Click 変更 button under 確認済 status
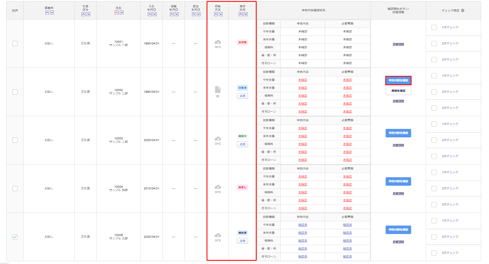 [x=243, y=241]
